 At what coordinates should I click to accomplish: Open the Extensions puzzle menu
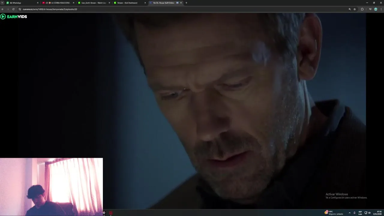[x=362, y=9]
